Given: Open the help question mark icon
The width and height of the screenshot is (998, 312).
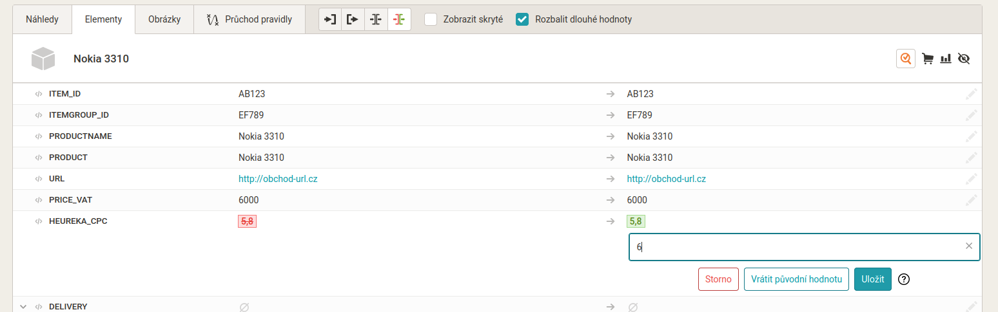Looking at the screenshot, I should 904,279.
